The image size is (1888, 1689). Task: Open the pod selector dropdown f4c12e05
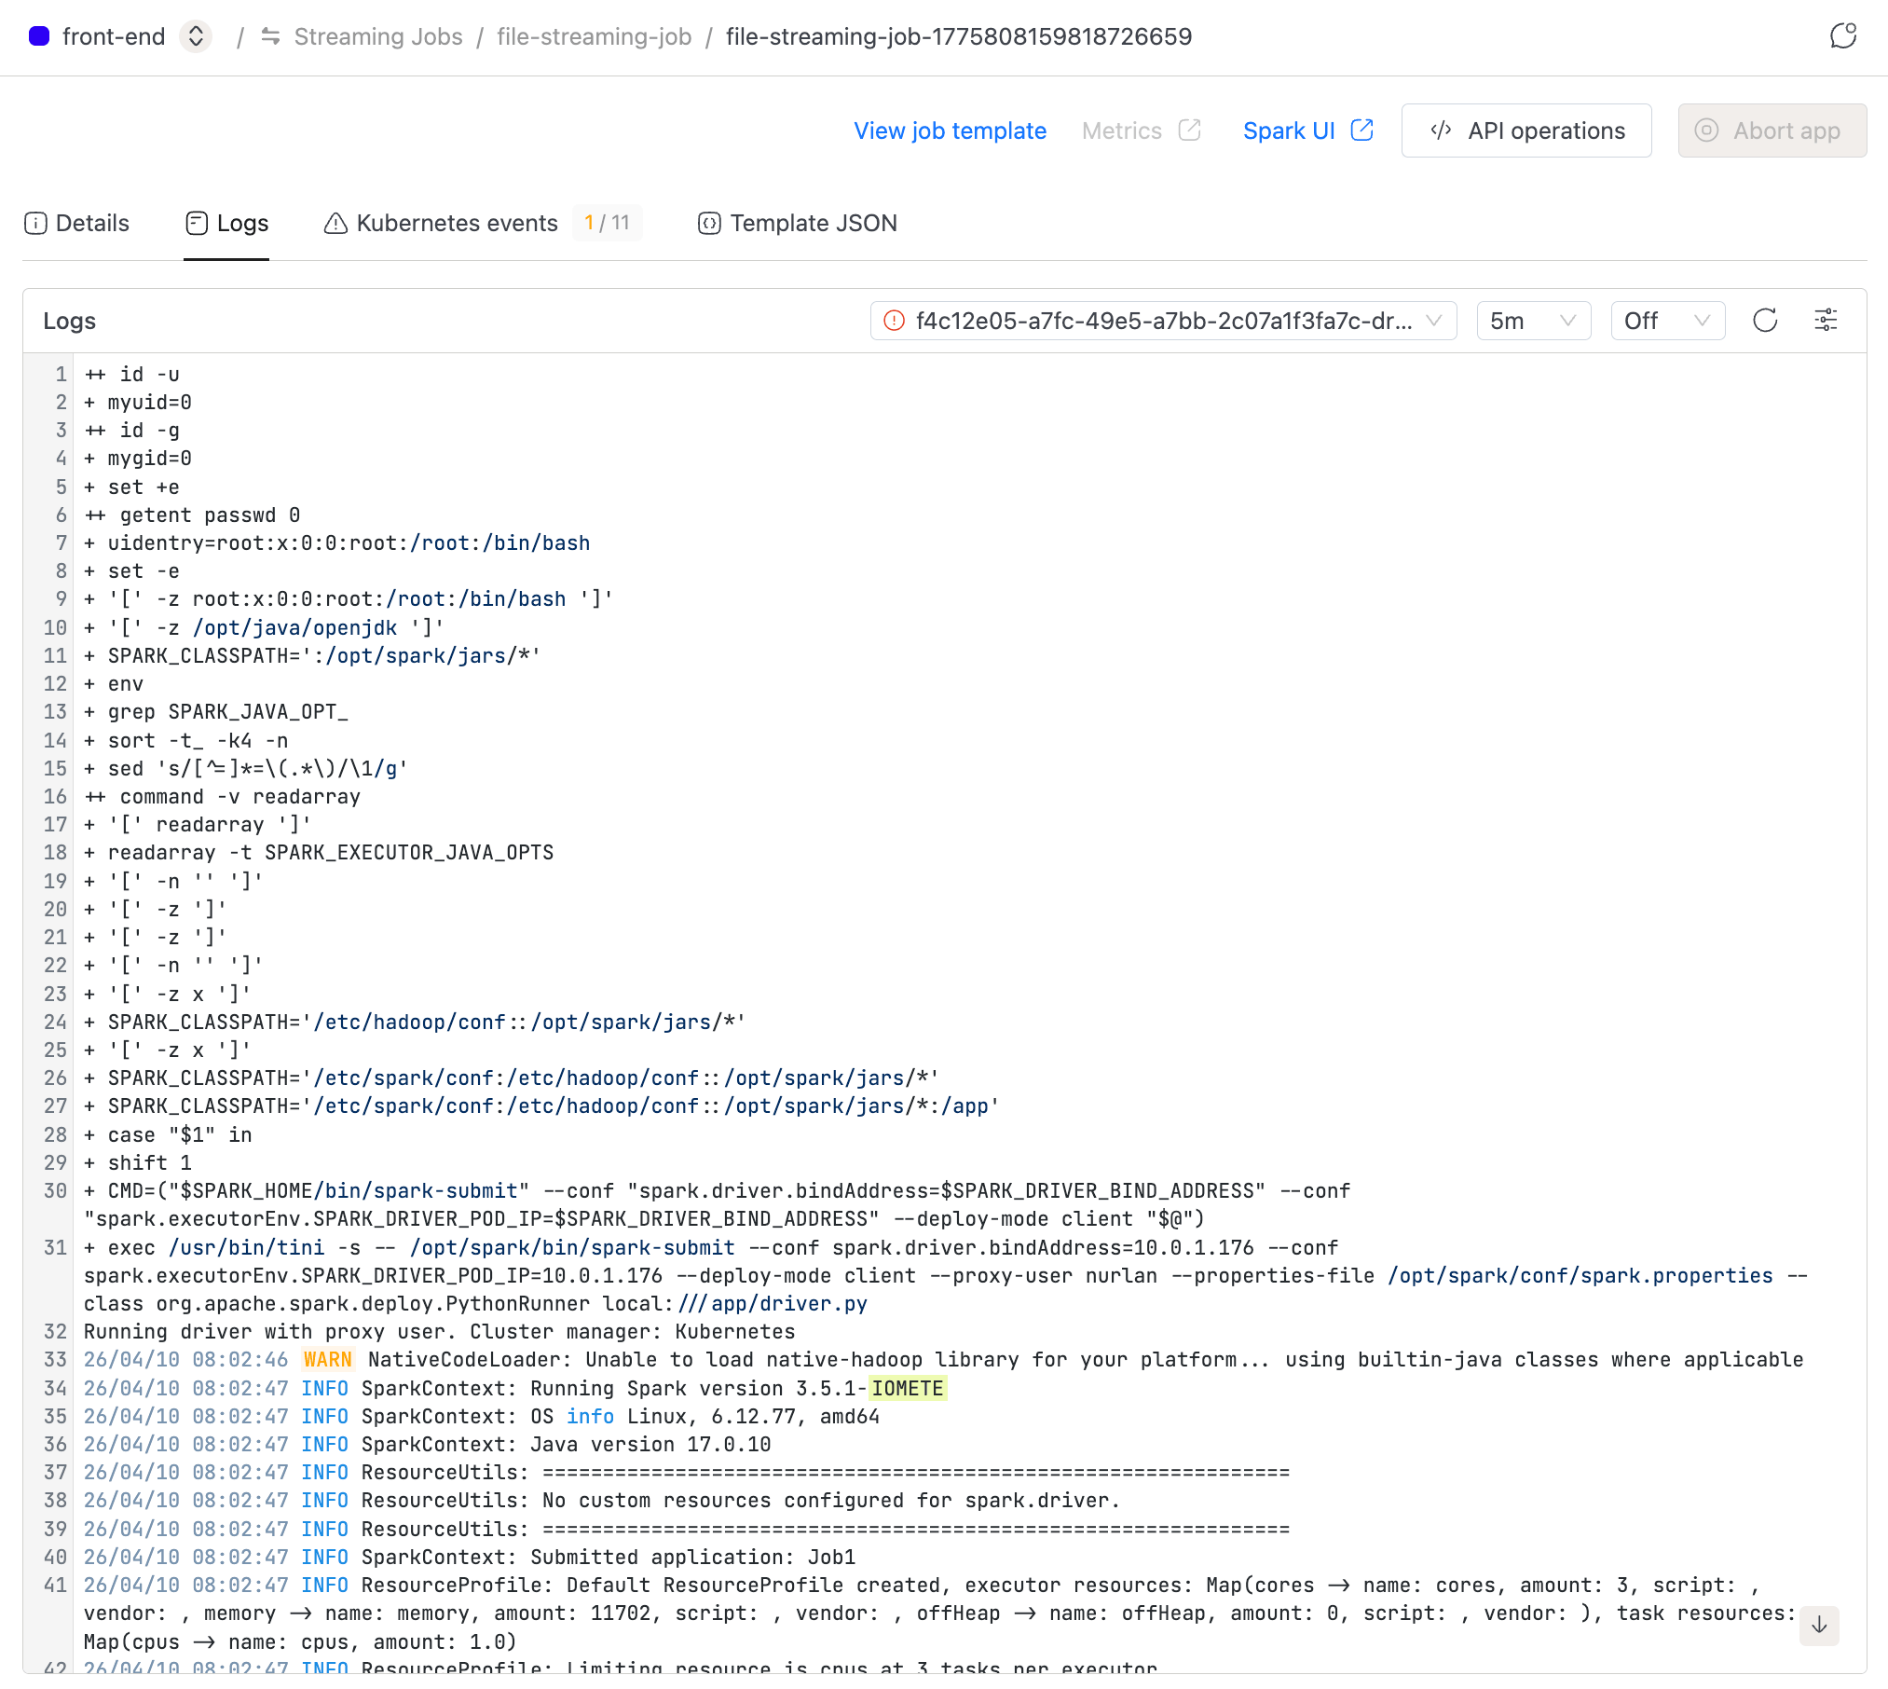[x=1163, y=321]
